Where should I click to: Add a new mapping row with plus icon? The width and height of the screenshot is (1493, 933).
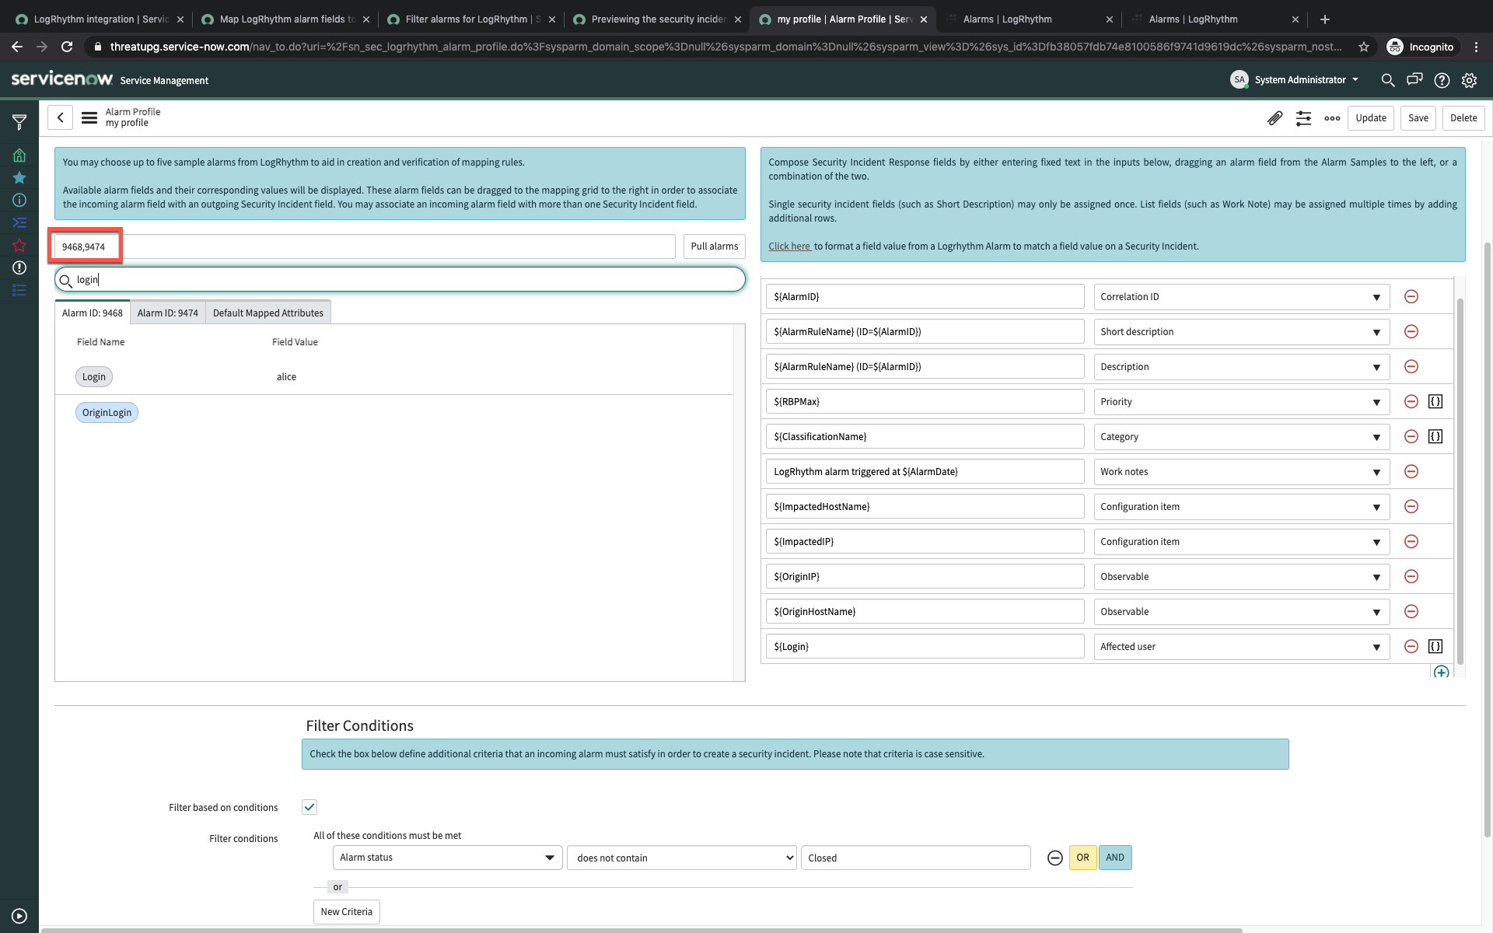click(x=1441, y=672)
